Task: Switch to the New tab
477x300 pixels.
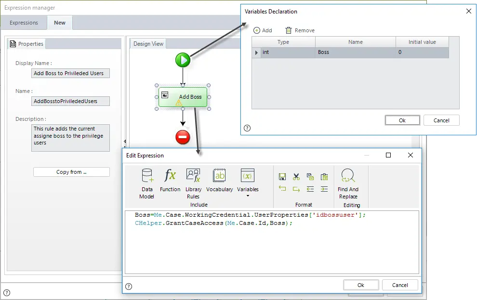Action: pyautogui.click(x=60, y=23)
